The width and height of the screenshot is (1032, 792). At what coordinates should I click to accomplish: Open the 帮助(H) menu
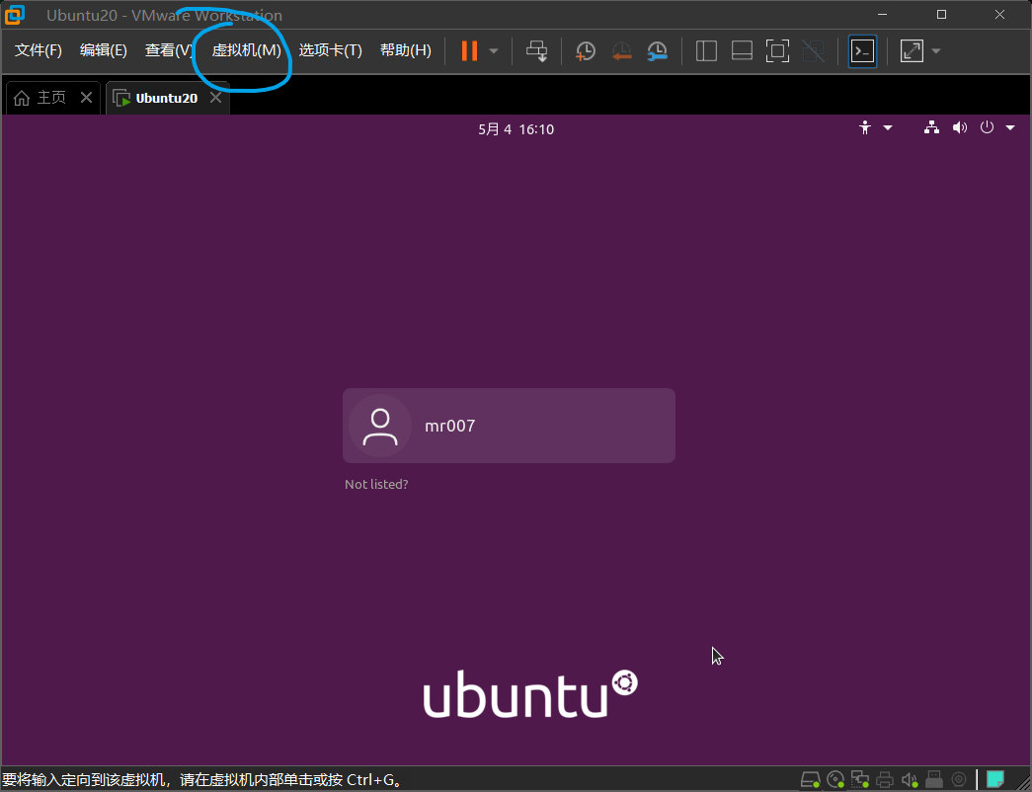point(406,50)
